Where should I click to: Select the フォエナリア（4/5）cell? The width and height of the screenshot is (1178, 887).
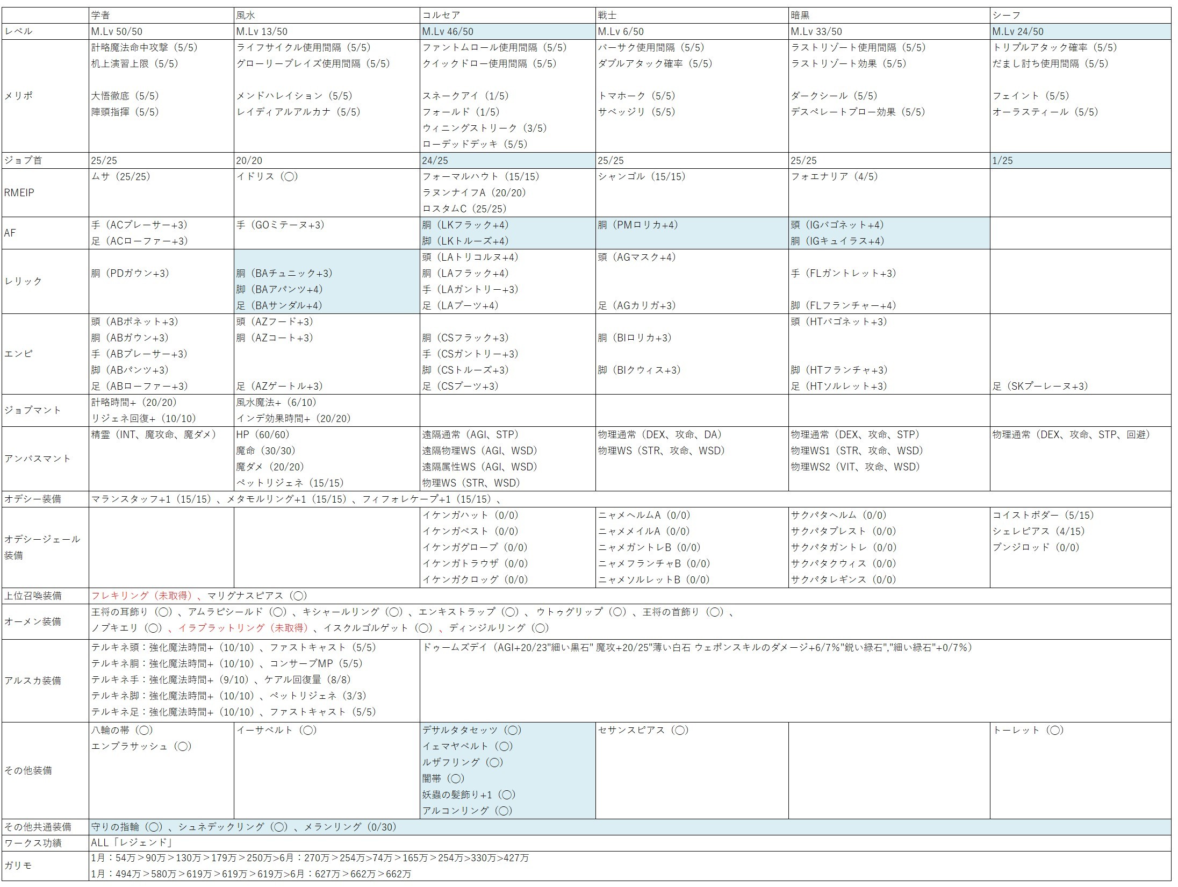pyautogui.click(x=834, y=177)
